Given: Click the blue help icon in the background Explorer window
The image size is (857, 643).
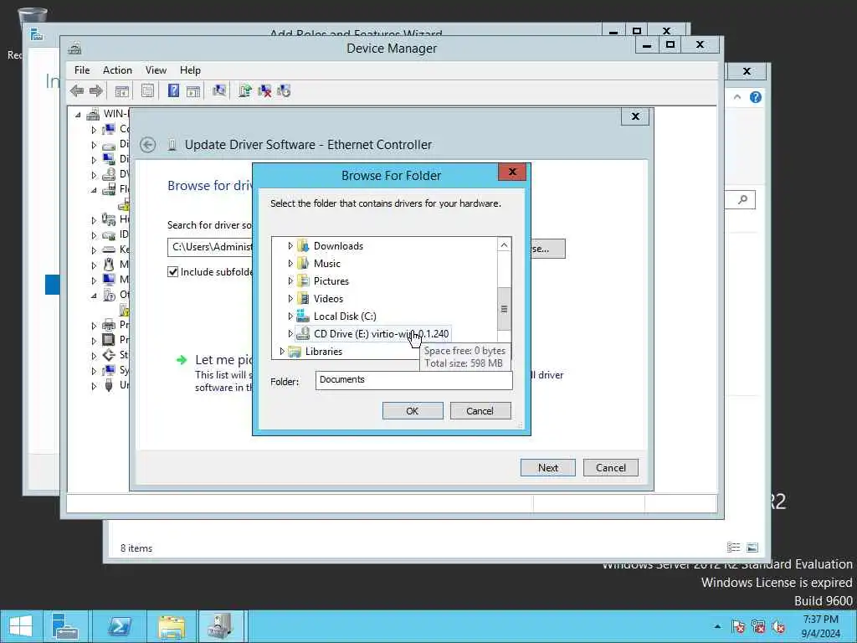Looking at the screenshot, I should [x=756, y=97].
